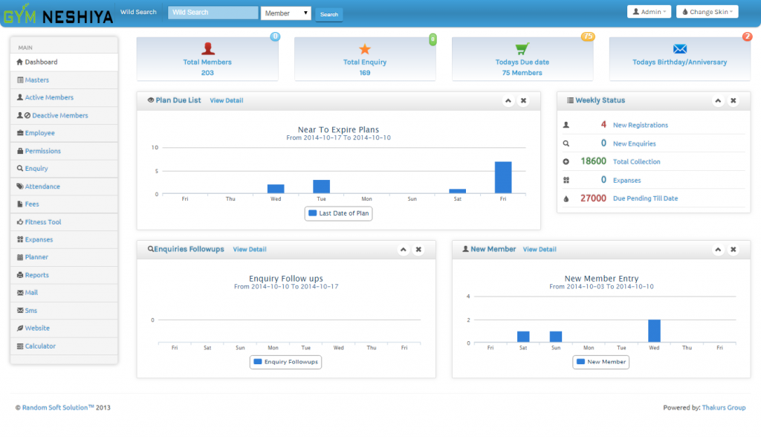Open Fitness Tool in the sidebar

click(x=64, y=222)
